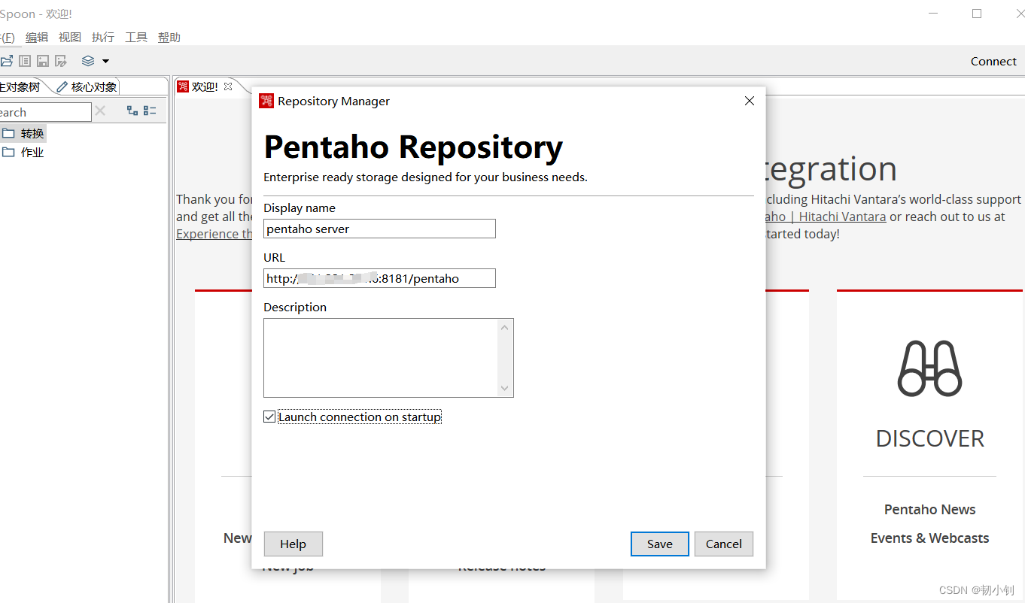Click the Repository Manager title icon
The height and width of the screenshot is (603, 1025).
click(x=266, y=101)
